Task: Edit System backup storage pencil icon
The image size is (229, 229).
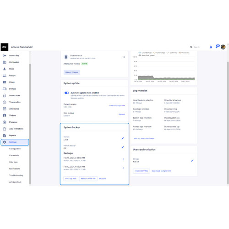Action: click(x=123, y=138)
